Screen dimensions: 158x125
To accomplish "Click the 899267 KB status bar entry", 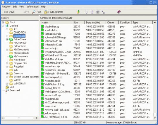I will (90, 122).
